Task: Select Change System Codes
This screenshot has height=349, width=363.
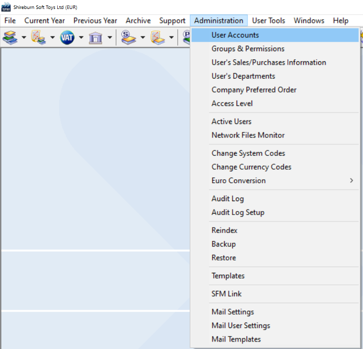Action: (275, 153)
